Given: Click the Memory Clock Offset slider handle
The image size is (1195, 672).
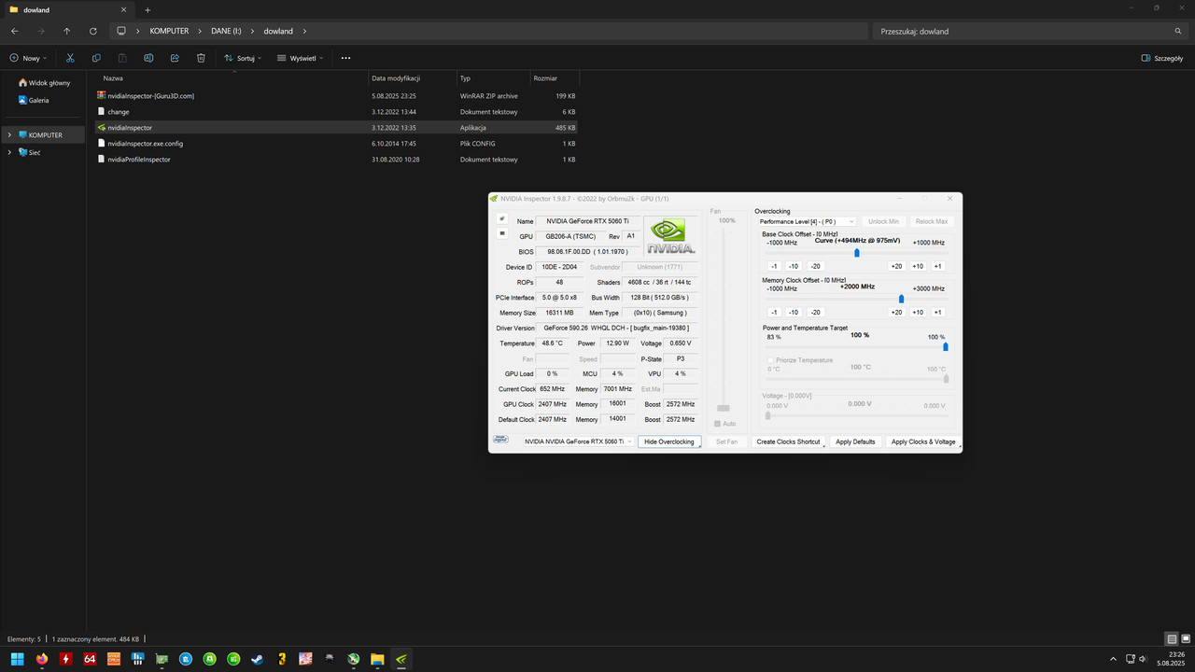Looking at the screenshot, I should click(x=901, y=299).
